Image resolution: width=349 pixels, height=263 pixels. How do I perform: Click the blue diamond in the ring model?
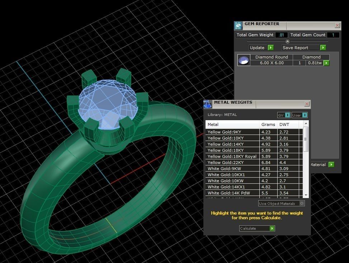coord(108,104)
